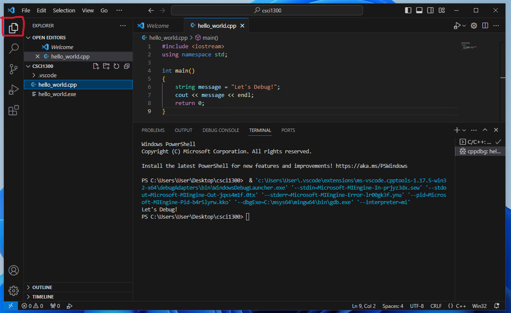
Task: Click Ln 9, Col 2 in status bar
Action: pos(364,306)
